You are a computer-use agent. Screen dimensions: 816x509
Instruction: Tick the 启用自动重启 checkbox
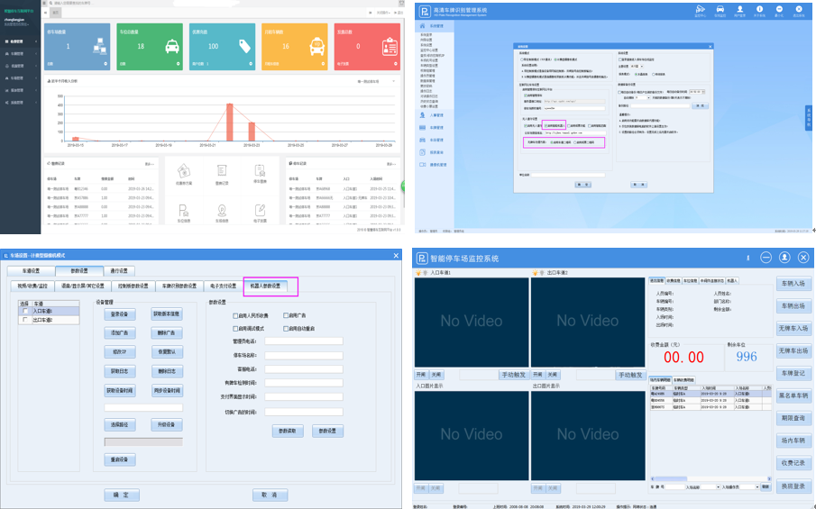point(287,329)
